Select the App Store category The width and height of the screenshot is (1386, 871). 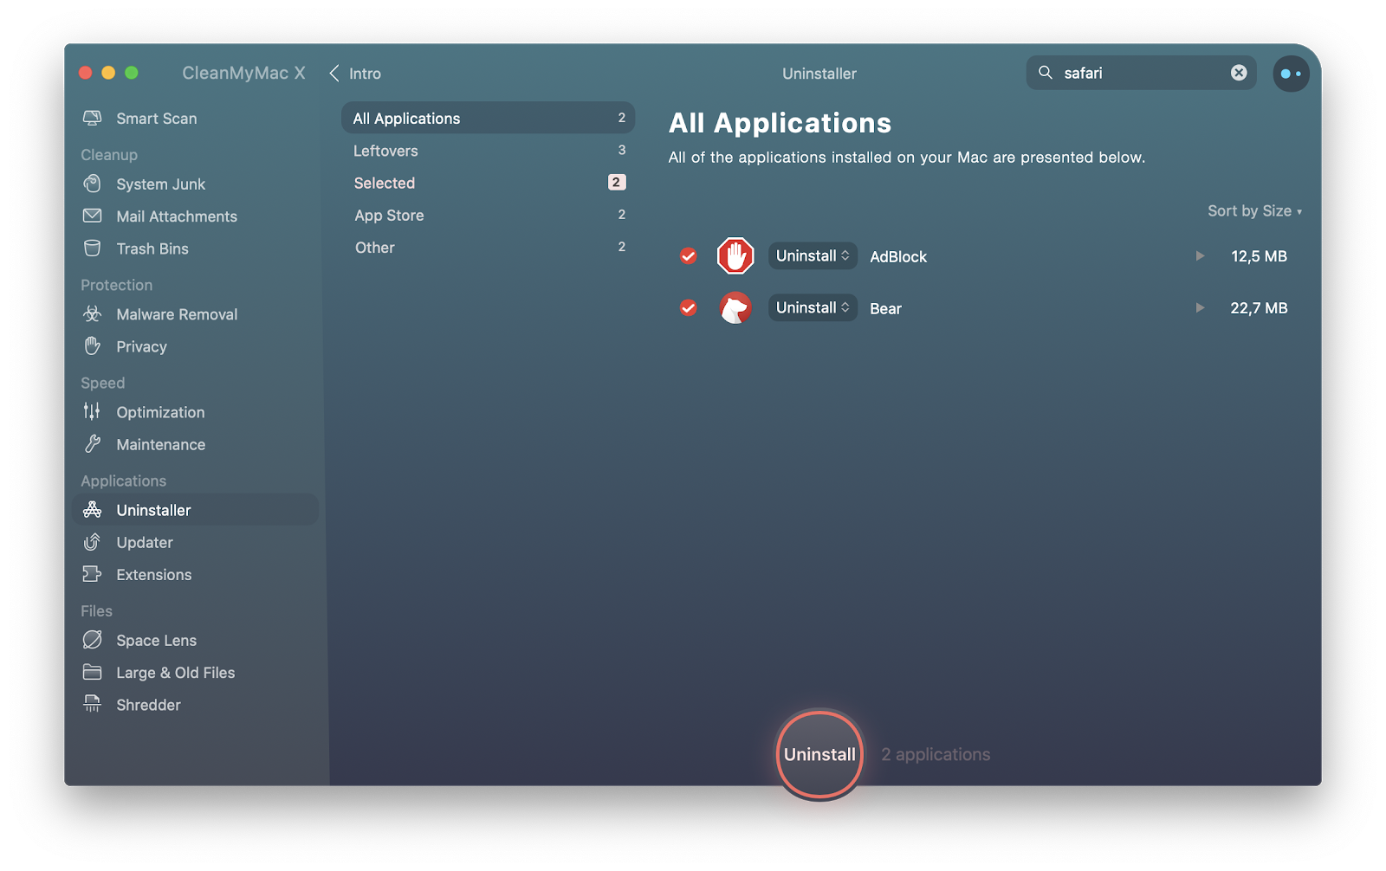click(x=488, y=215)
